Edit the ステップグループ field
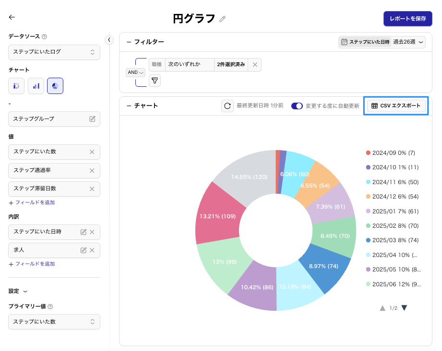This screenshot has height=351, width=442. coord(92,119)
